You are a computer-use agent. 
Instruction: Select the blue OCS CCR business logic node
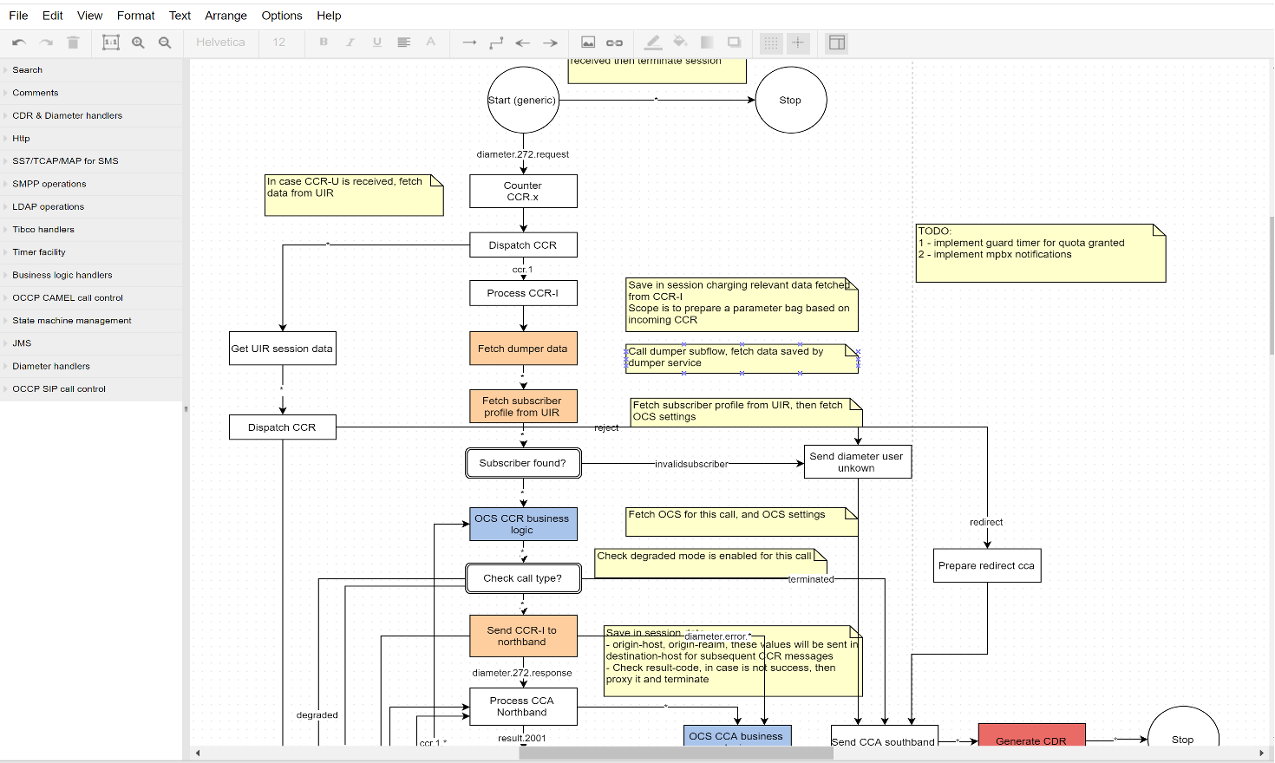tap(523, 524)
